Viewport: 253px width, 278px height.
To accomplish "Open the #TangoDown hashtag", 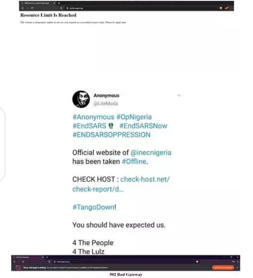I will tap(93, 207).
